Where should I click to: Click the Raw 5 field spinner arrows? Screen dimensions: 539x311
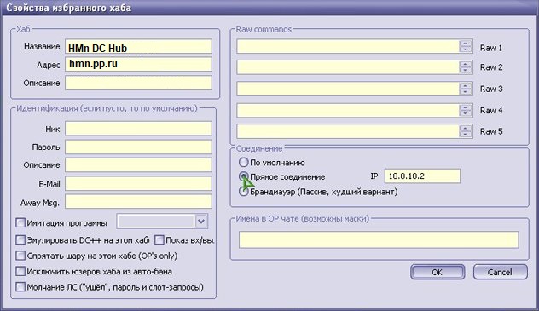click(465, 131)
